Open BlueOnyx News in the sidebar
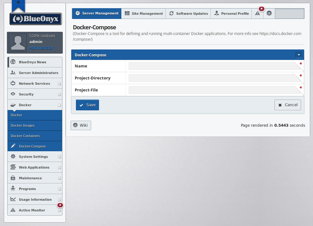Image resolution: width=313 pixels, height=226 pixels. [x=35, y=62]
